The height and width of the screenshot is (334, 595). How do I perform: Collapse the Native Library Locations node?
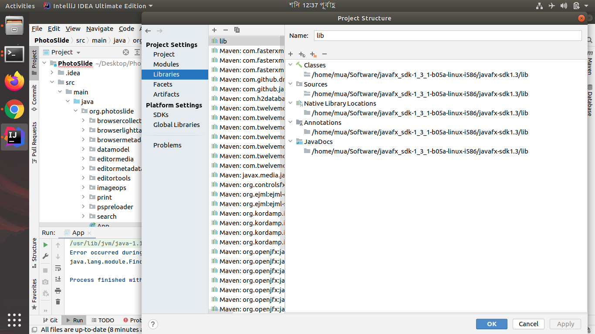point(291,104)
